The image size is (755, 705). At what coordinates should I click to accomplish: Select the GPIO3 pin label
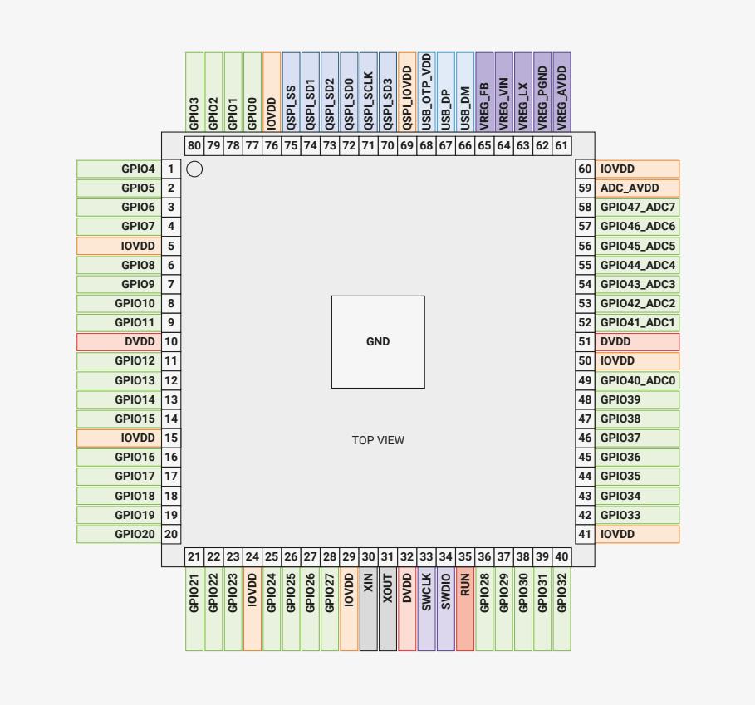click(x=194, y=92)
